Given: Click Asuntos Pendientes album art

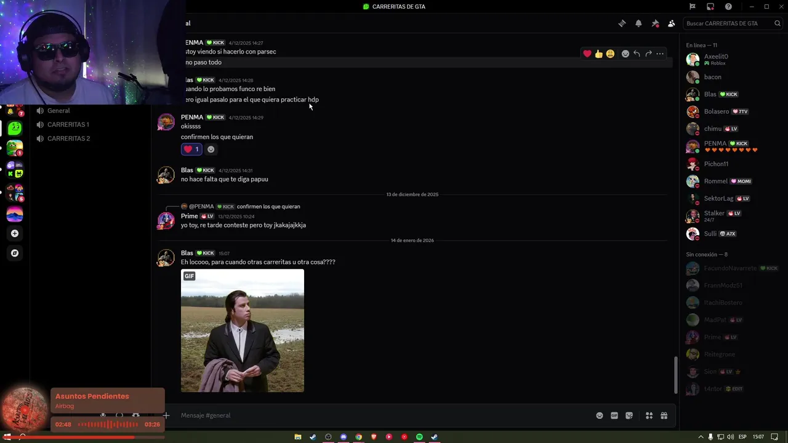Looking at the screenshot, I should pos(25,410).
